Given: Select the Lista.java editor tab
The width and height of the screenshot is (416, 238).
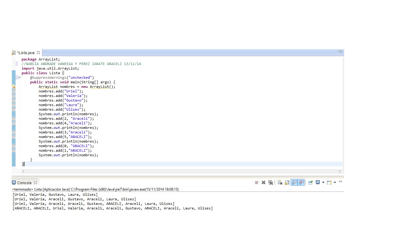Looking at the screenshot, I should 26,53.
